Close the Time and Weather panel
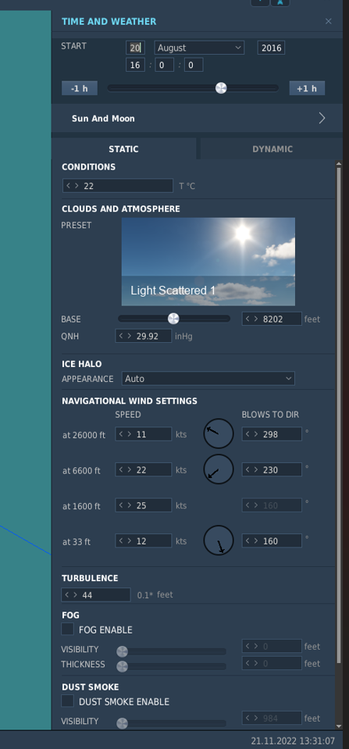349x749 pixels. click(329, 21)
